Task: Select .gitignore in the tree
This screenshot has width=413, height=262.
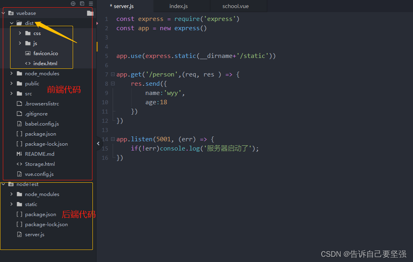Action: click(36, 113)
